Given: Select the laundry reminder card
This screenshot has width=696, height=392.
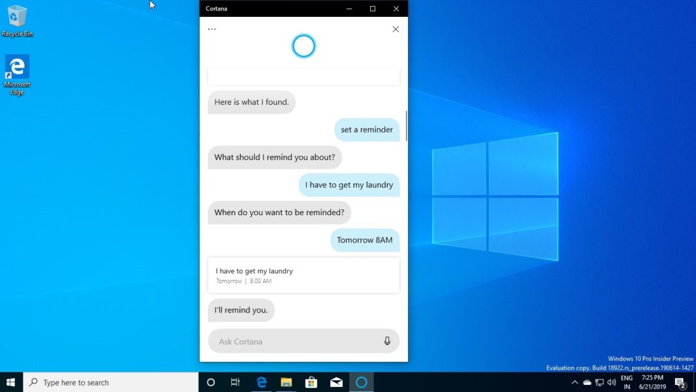Looking at the screenshot, I should [303, 275].
